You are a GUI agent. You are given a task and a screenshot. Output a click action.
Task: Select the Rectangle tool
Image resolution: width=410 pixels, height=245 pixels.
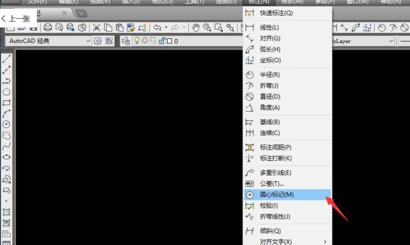coord(7,103)
